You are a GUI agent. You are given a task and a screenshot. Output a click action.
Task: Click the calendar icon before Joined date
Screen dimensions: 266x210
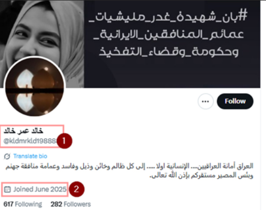coord(7,189)
